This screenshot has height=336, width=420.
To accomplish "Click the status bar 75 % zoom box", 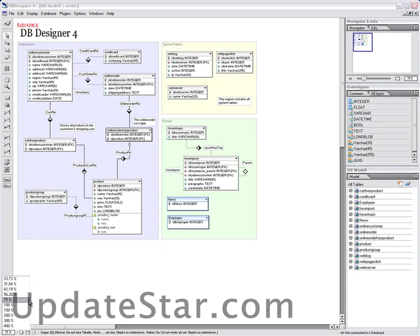I will pyautogui.click(x=8, y=333).
